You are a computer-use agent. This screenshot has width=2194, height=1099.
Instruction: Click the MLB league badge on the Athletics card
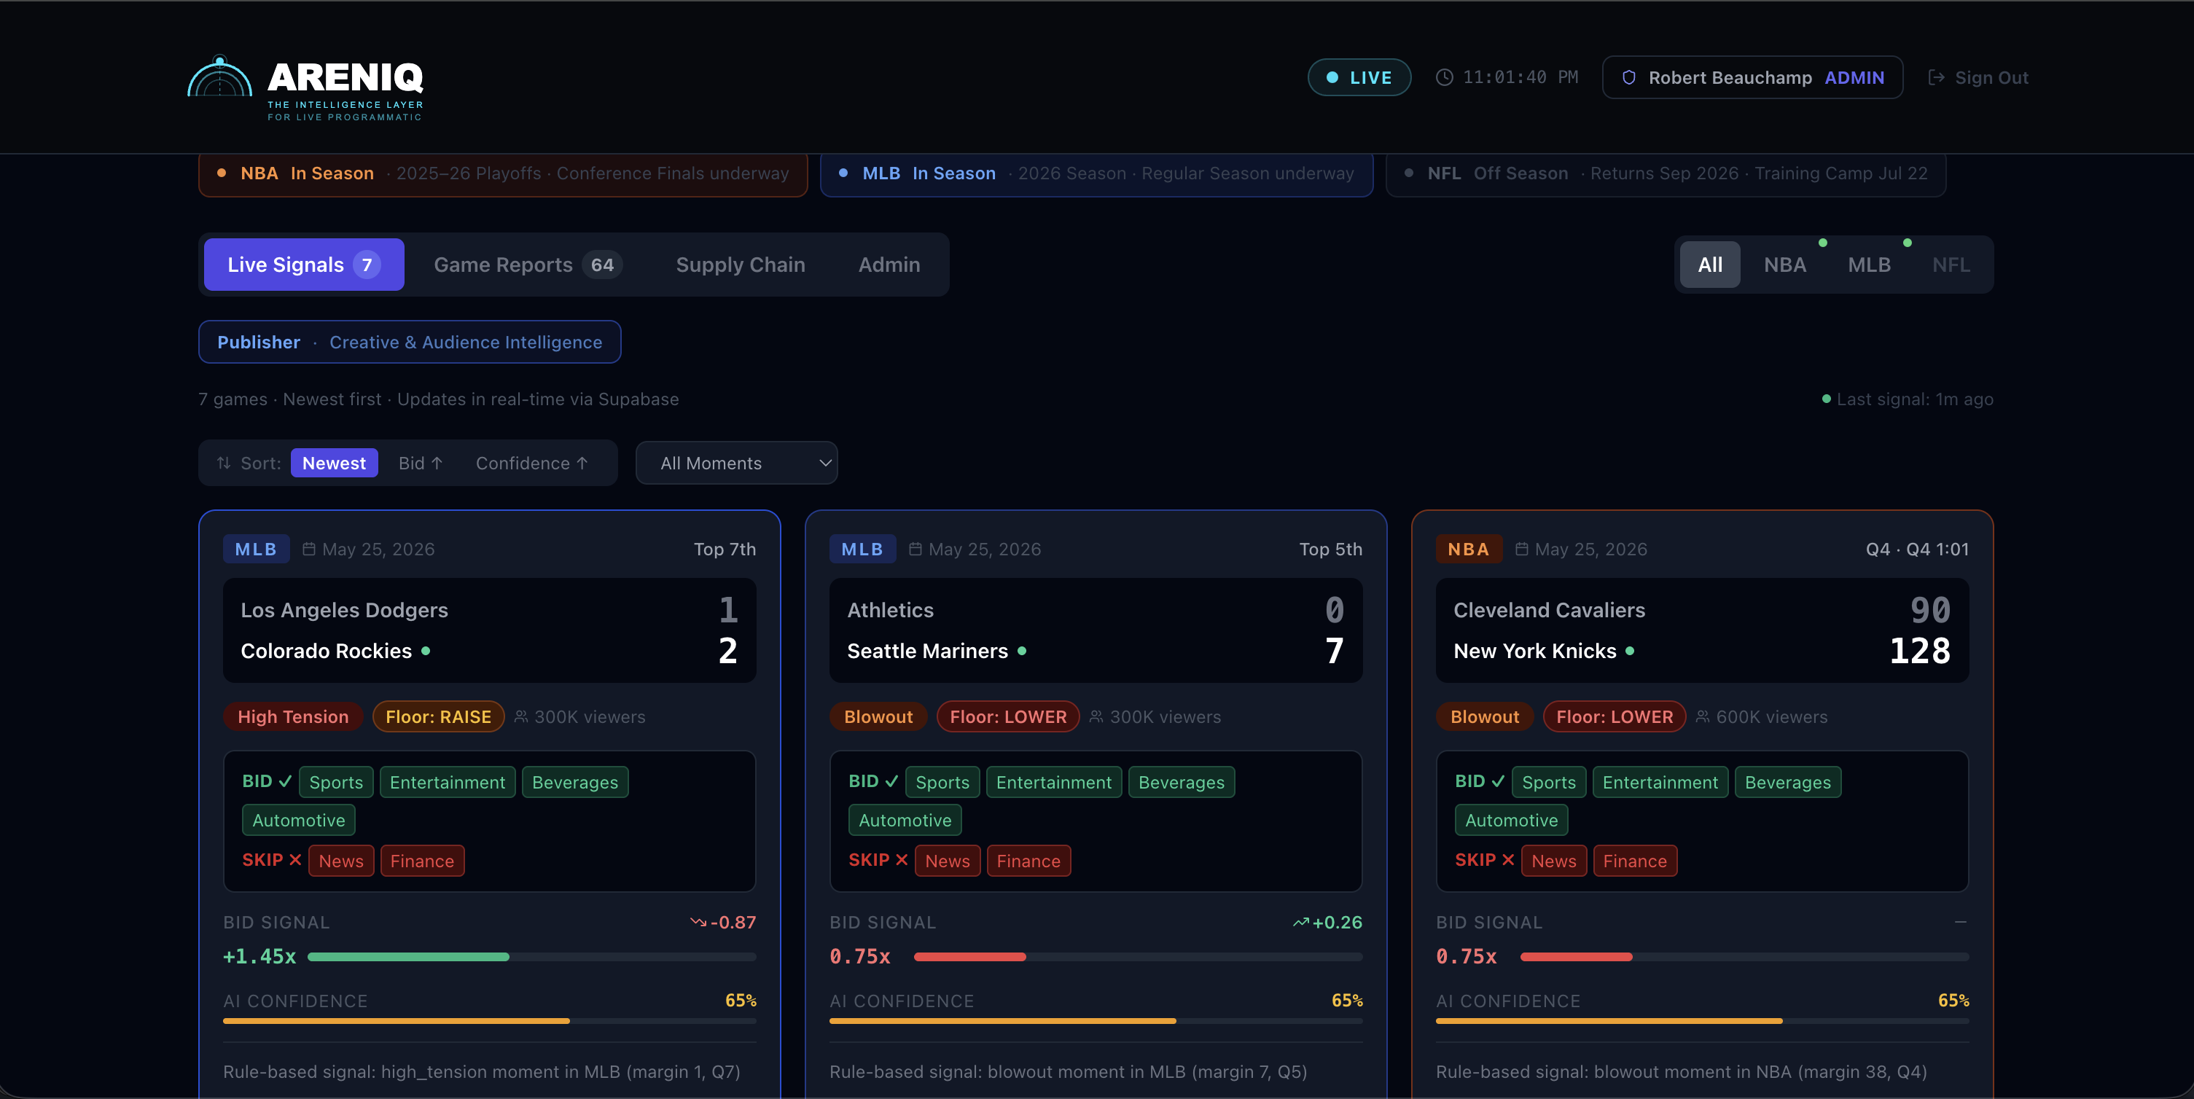click(863, 549)
